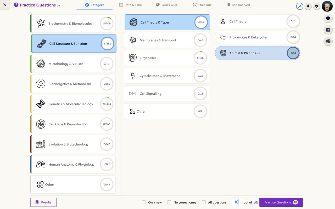Select the Animal & Plant Cells topic
335x209 pixels.
click(258, 53)
